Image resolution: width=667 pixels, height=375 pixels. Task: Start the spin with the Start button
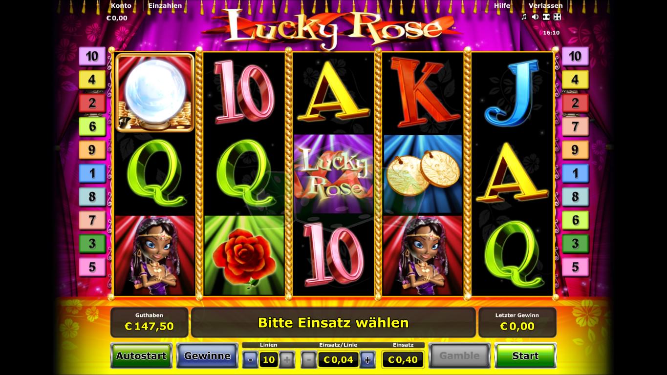click(525, 356)
